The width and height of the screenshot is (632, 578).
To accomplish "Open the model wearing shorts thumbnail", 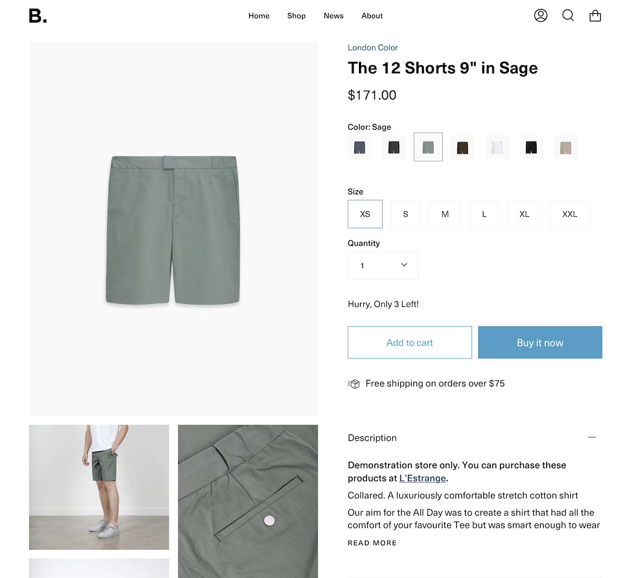I will [99, 487].
